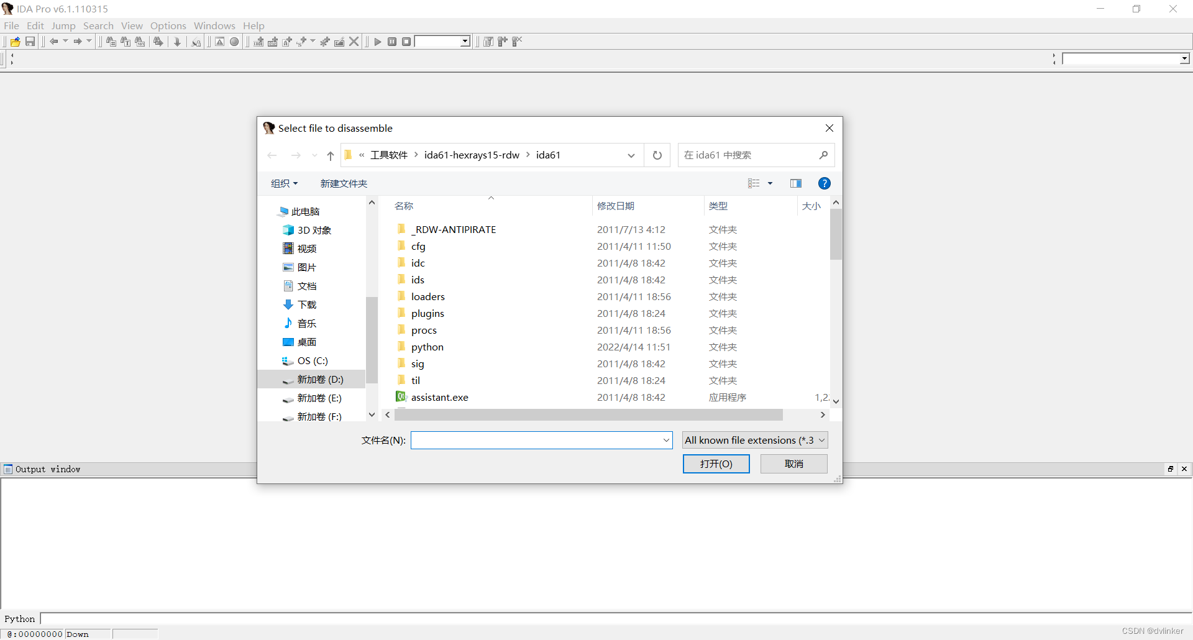Screen dimensions: 1193x640
Task: Click the breakpoint list toolbar icon
Action: pos(488,42)
